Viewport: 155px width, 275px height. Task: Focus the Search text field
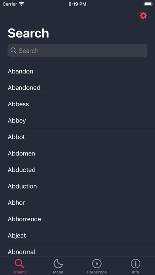coord(77,51)
